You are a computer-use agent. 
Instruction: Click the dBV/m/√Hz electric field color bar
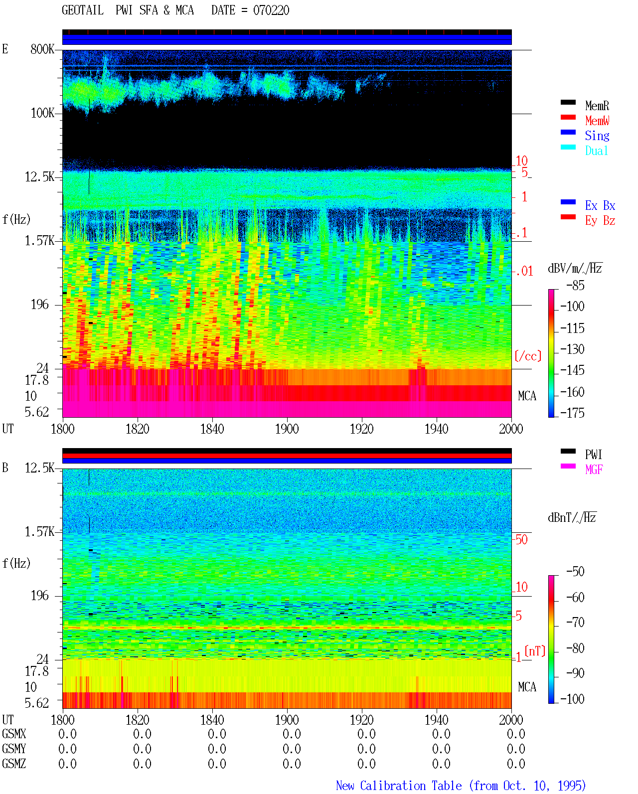[551, 353]
